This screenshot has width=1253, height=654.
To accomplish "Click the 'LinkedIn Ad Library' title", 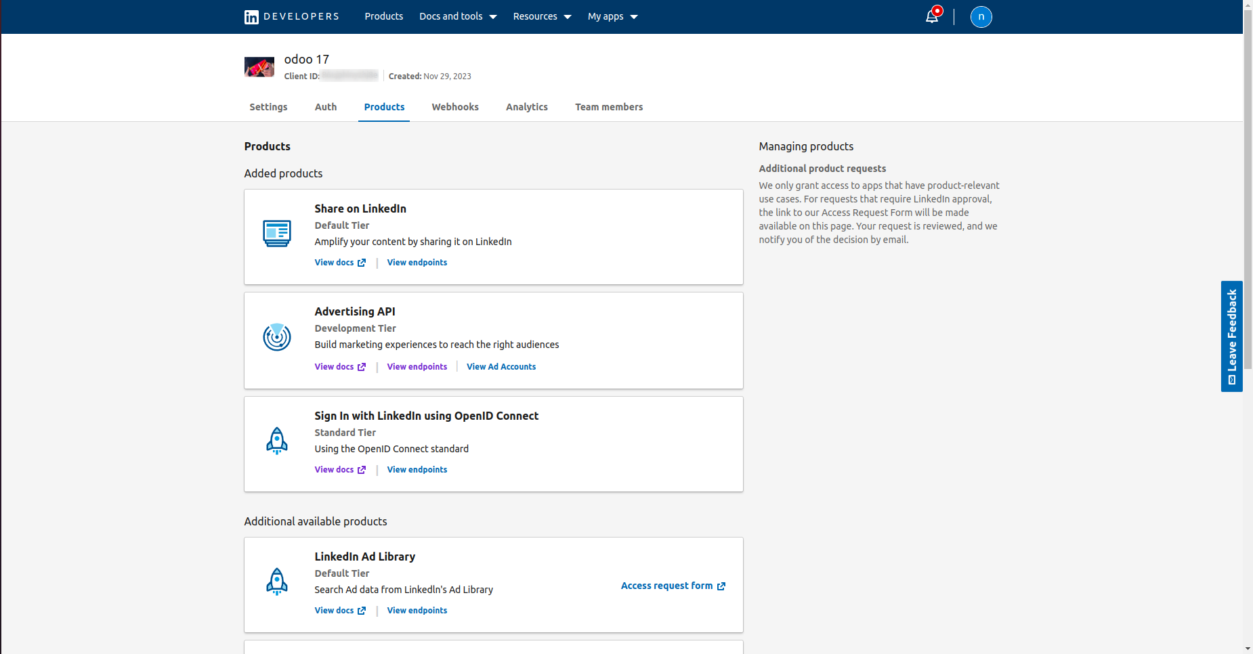I will coord(365,557).
